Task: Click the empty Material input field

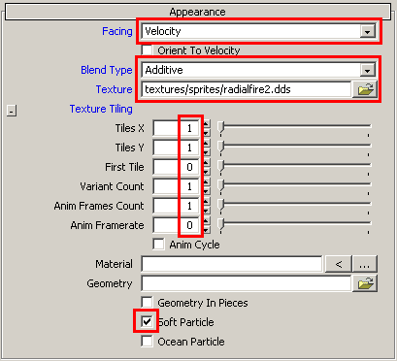Action: coord(232,264)
